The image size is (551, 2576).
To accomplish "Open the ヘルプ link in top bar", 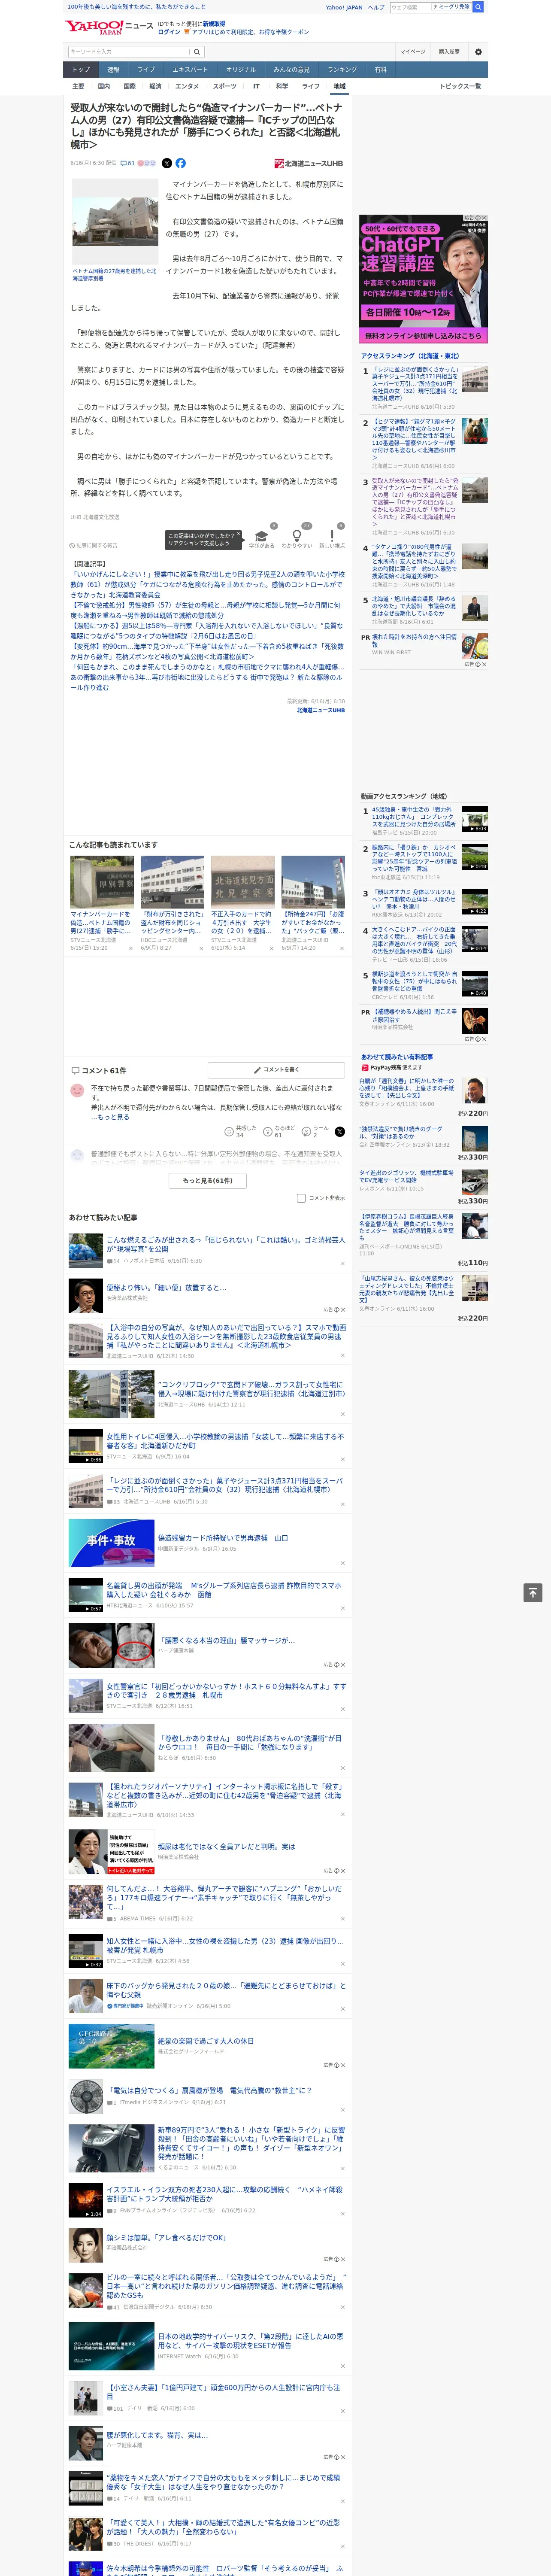I will 376,7.
